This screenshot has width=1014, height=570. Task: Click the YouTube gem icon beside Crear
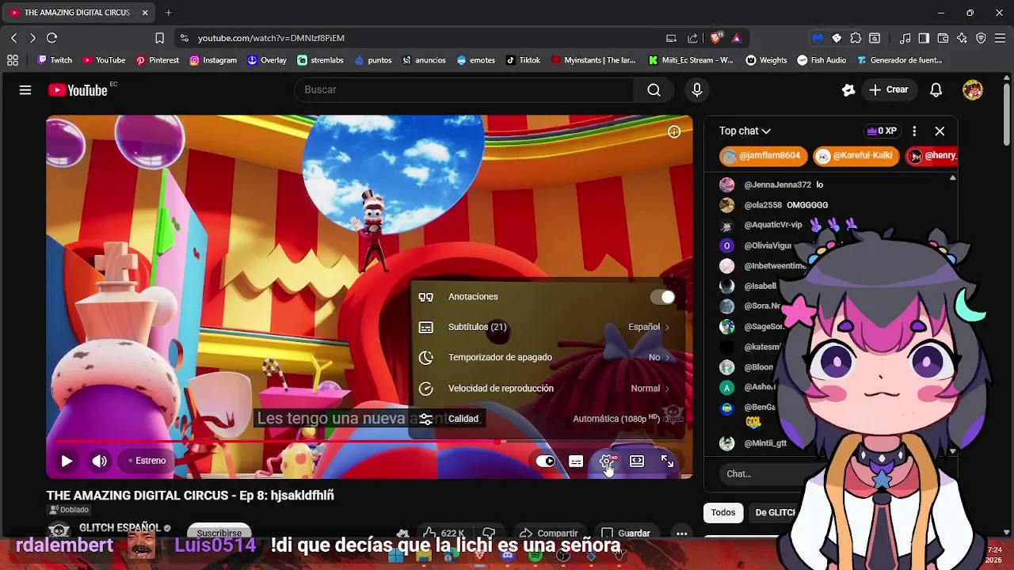pyautogui.click(x=848, y=90)
